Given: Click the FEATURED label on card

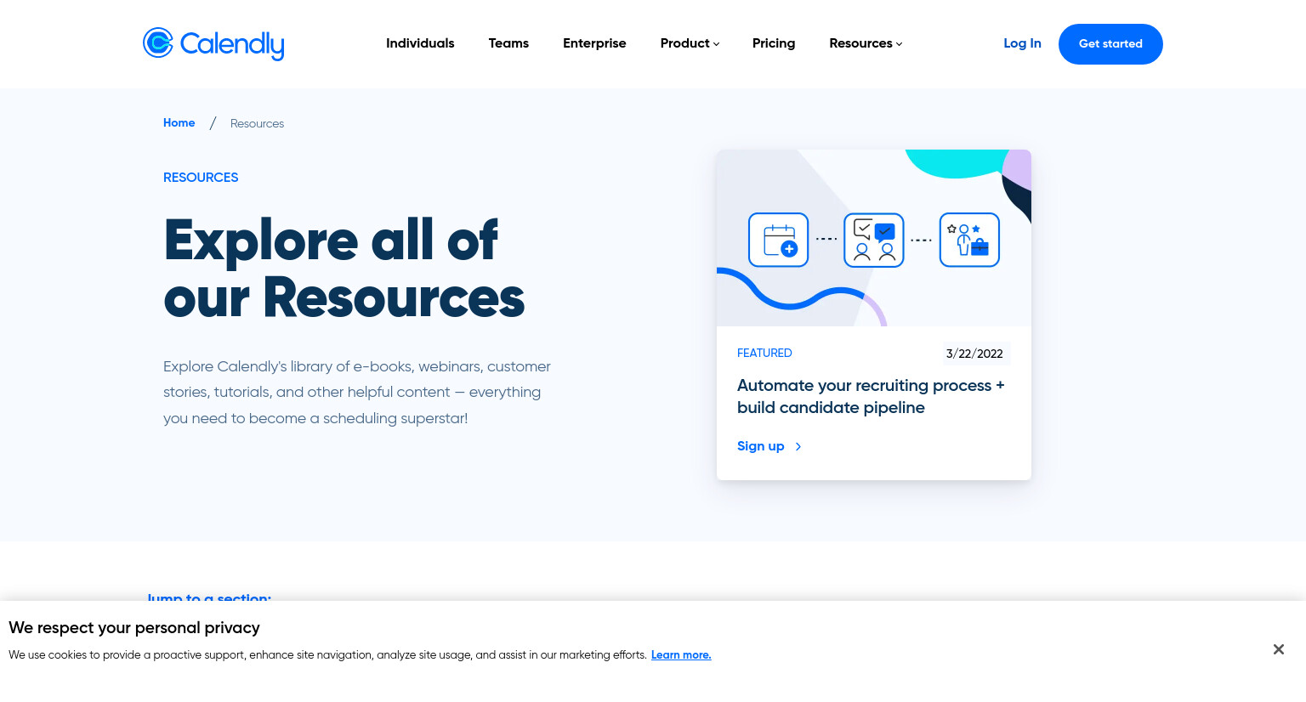Looking at the screenshot, I should coord(764,353).
